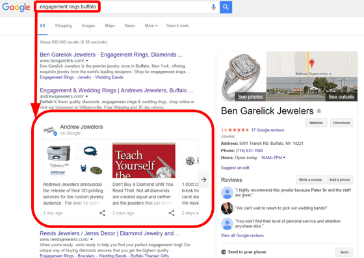The height and width of the screenshot is (258, 364).
Task: Star Ben Garelick Jewelers as favorite
Action: (319, 111)
